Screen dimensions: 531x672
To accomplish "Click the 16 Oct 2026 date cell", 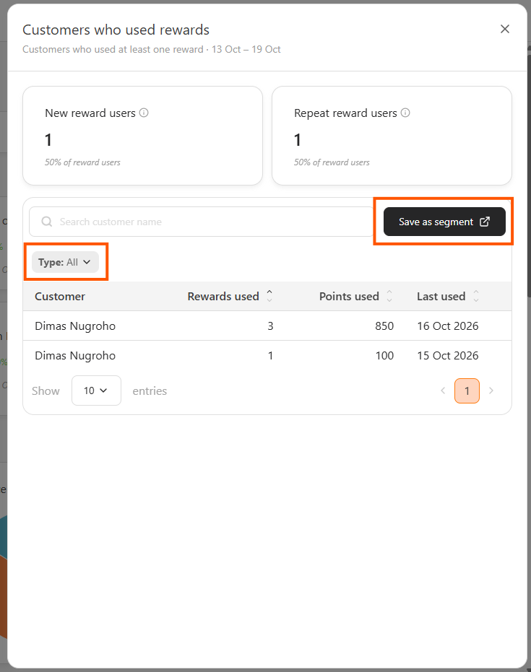I will pyautogui.click(x=448, y=326).
